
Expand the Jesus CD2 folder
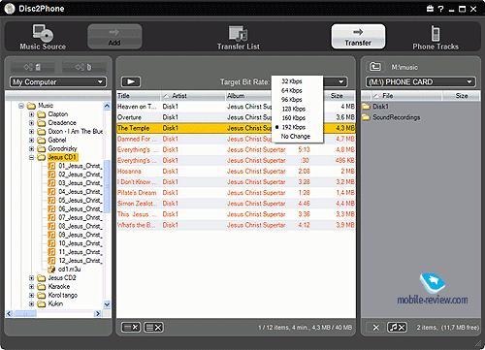tap(31, 278)
